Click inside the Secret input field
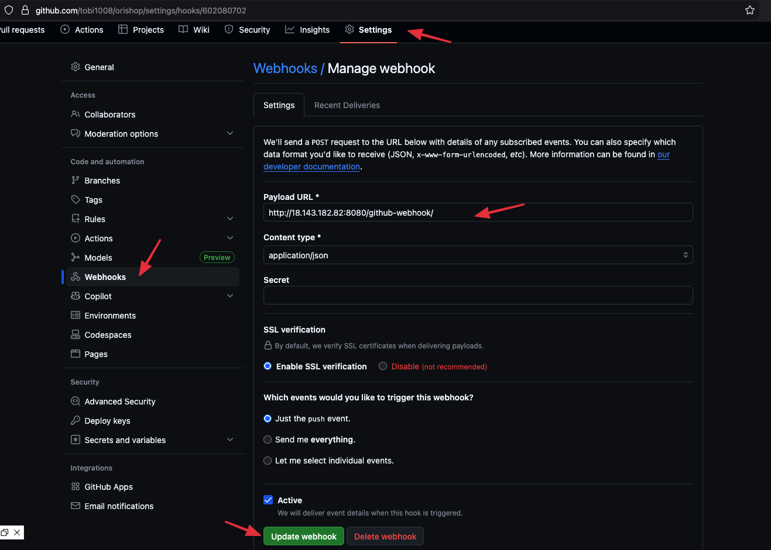Screen dimensions: 771x550 [x=478, y=295]
